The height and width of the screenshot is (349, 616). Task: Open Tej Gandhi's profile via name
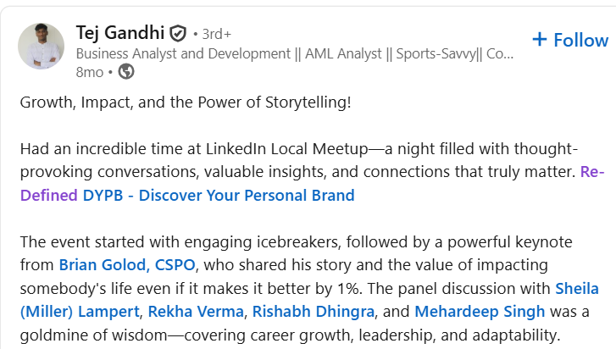[x=119, y=33]
